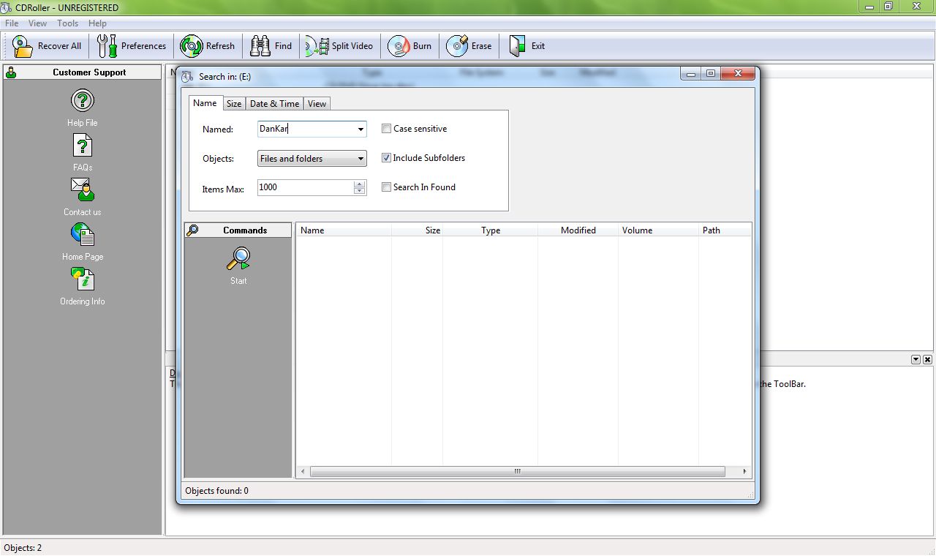Click the Exit door icon
The height and width of the screenshot is (556, 936).
pos(518,46)
